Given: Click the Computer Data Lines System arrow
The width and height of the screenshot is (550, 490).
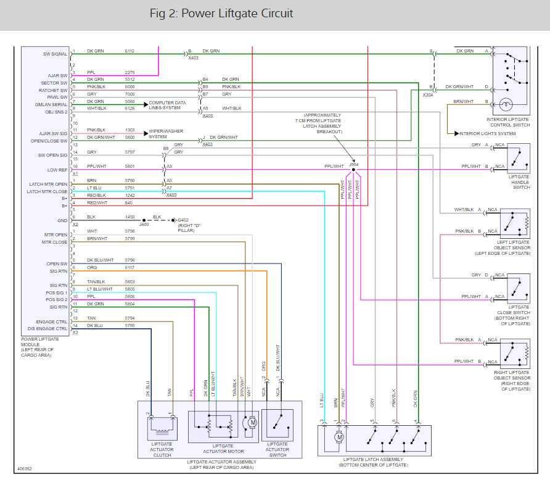Looking at the screenshot, I should (146, 104).
